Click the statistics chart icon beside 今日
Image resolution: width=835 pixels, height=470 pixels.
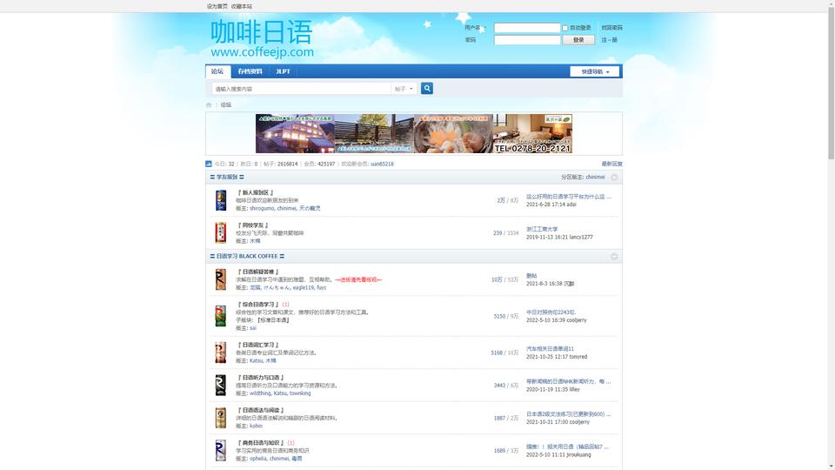click(208, 164)
